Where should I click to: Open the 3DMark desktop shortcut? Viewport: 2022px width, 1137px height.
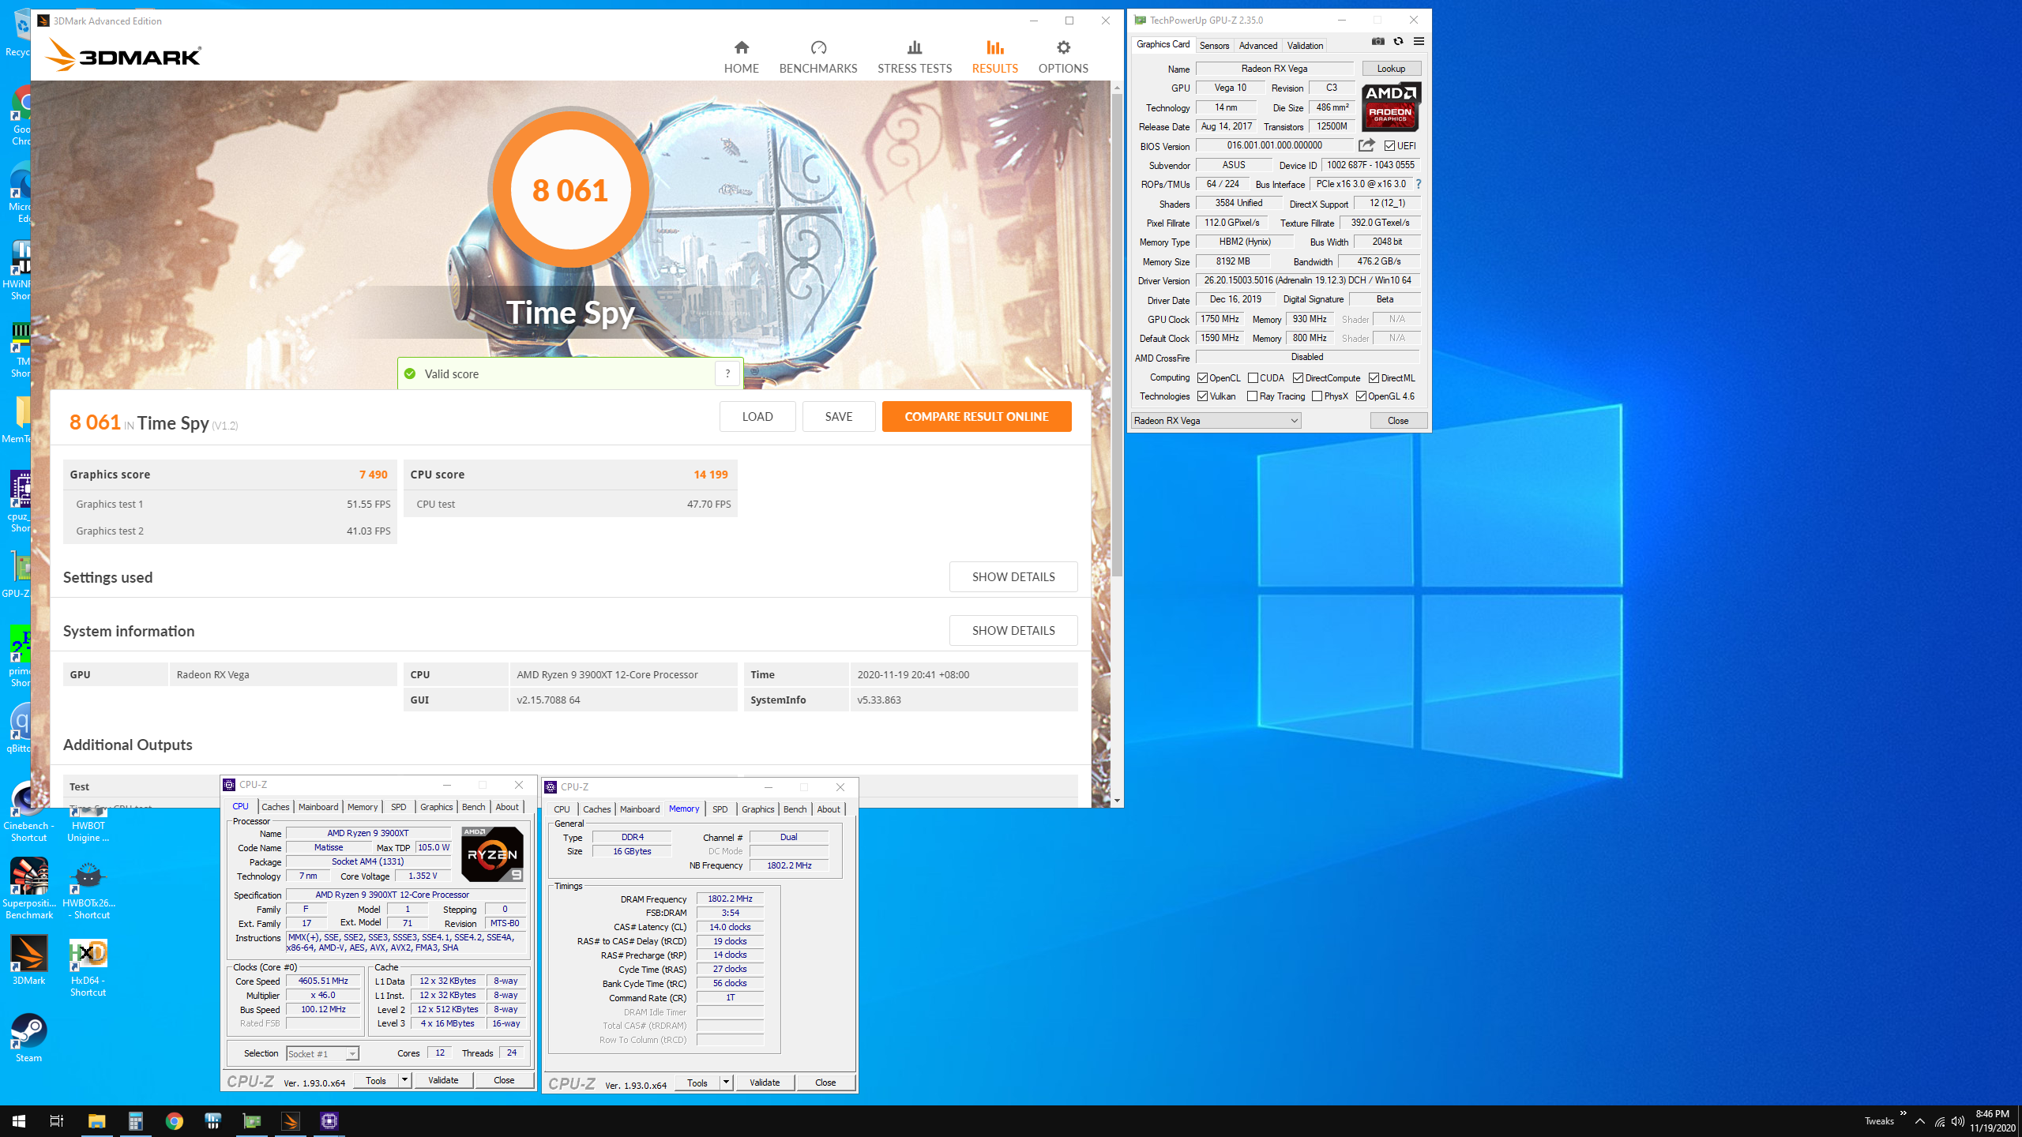click(x=29, y=960)
